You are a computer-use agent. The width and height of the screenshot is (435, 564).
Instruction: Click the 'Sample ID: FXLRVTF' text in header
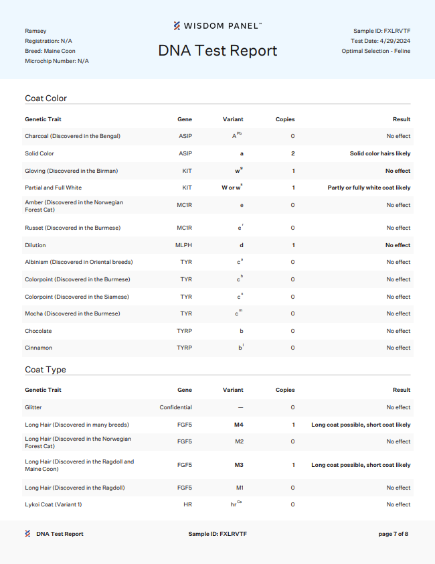pyautogui.click(x=381, y=31)
